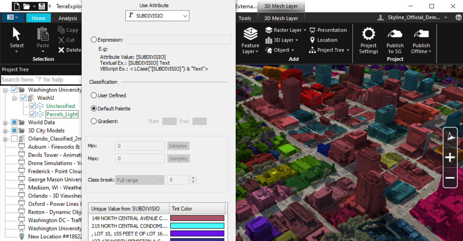This screenshot has height=241, width=463.
Task: Switch to the Analysis ribbon tab
Action: 68,18
